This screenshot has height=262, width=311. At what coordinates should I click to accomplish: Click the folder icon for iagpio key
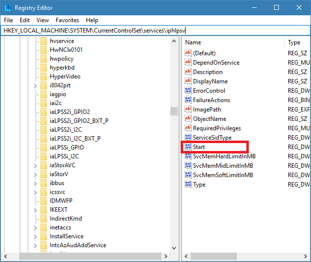point(43,94)
